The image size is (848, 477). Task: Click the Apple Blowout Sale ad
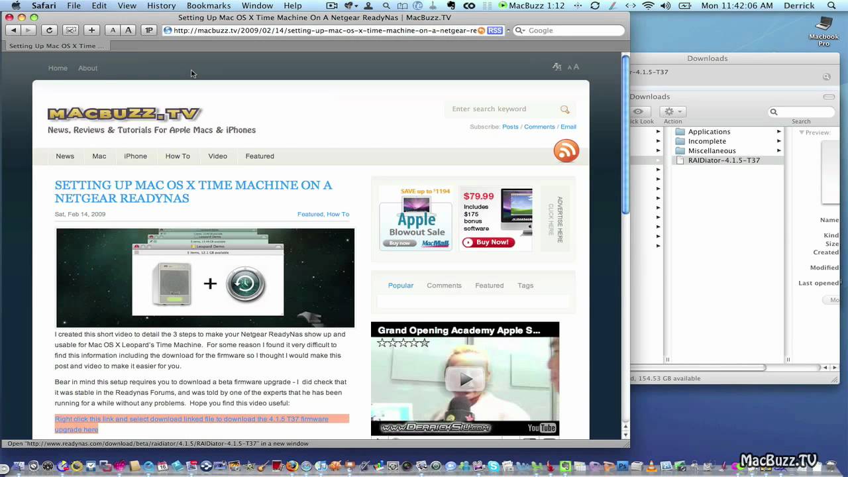tap(417, 220)
